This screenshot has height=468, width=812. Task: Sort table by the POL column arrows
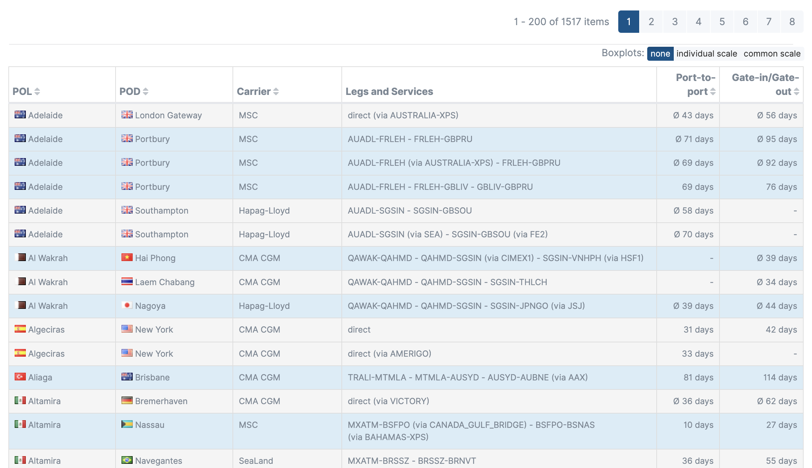[37, 91]
